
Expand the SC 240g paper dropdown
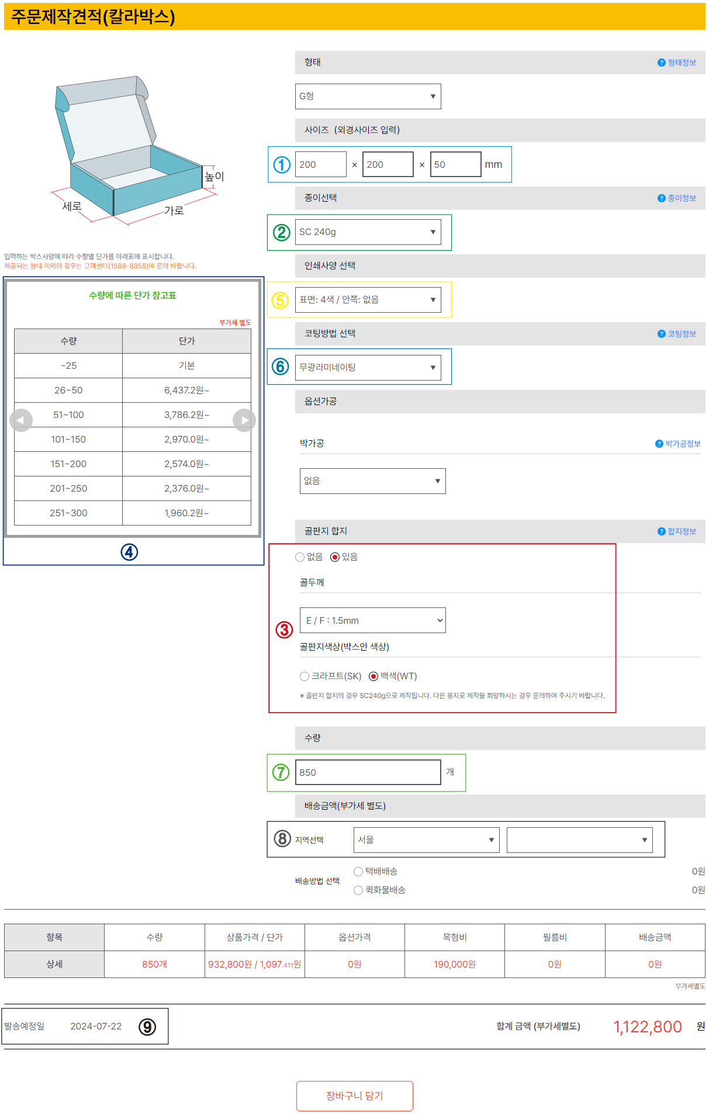tap(368, 232)
